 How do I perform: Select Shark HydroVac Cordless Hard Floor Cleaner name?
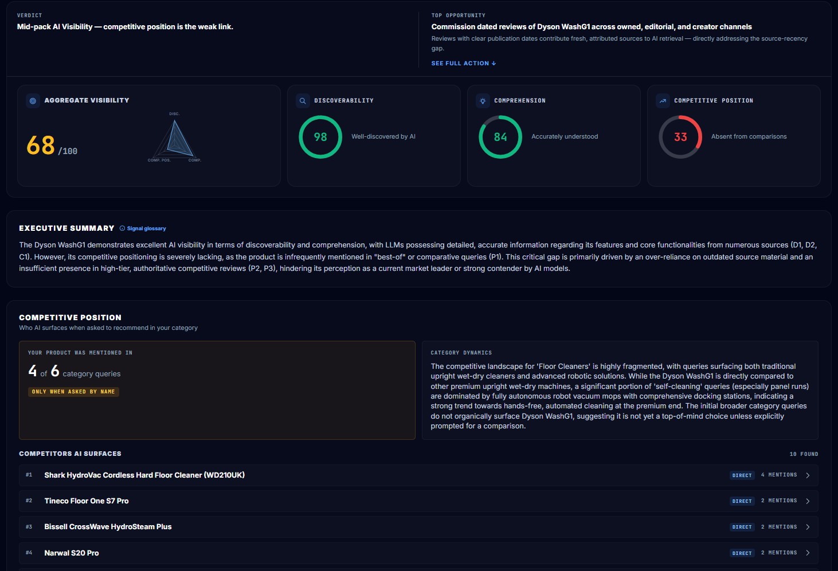tap(144, 475)
